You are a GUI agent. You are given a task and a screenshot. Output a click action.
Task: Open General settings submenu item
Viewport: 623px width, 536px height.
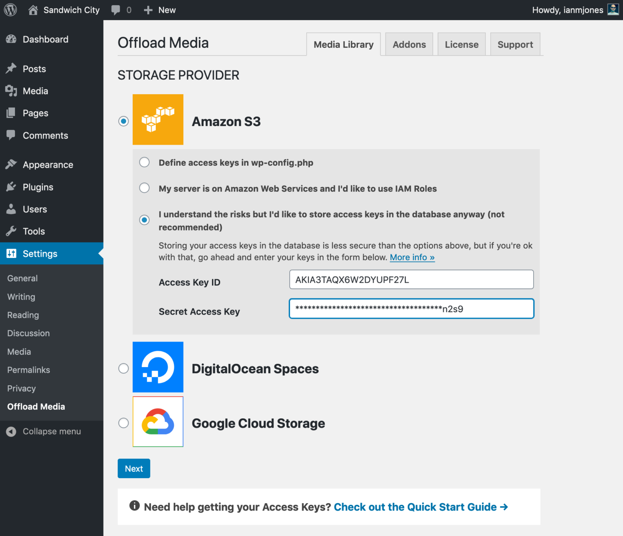click(x=22, y=279)
